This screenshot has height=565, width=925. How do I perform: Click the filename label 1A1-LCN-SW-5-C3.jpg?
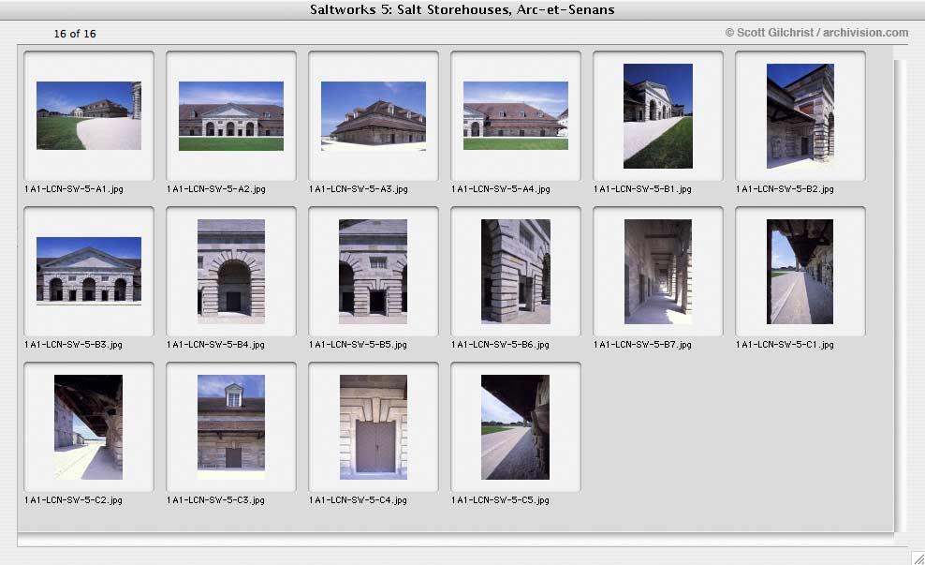(216, 500)
